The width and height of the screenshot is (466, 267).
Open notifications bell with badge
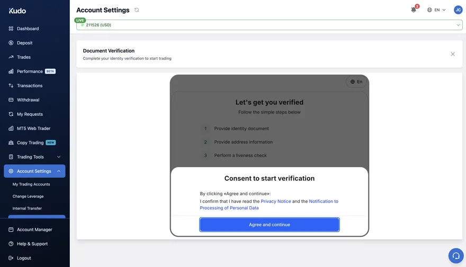[x=414, y=10]
